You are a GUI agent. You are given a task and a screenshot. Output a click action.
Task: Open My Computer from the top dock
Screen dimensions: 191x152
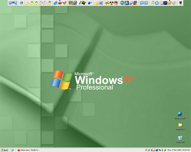pos(10,3)
